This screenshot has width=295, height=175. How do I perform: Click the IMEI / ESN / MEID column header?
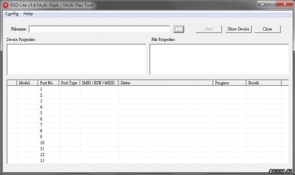tap(99, 83)
